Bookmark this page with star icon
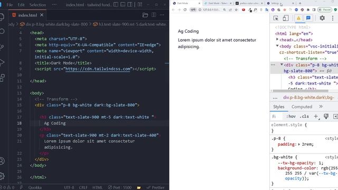Viewport: 338px width, 190px height. click(x=236, y=9)
